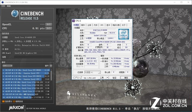This screenshot has width=192, height=112.
Task: Click the Cinebench sphere logo icon
Action: pyautogui.click(x=15, y=14)
